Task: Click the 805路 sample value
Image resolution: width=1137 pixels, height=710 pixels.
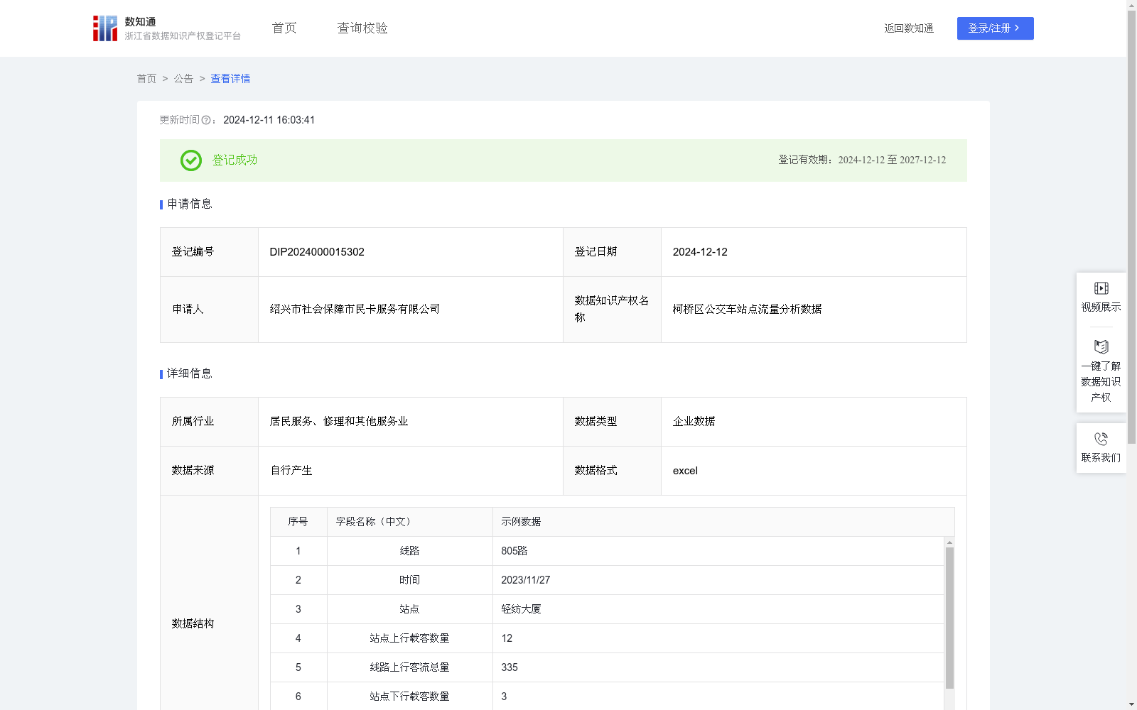Action: (x=514, y=551)
